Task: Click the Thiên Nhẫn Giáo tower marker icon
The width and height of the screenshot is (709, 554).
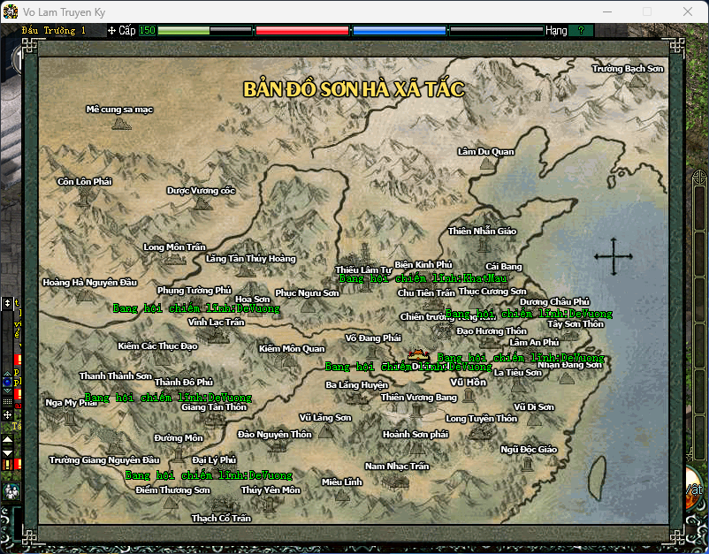Action: tap(484, 246)
